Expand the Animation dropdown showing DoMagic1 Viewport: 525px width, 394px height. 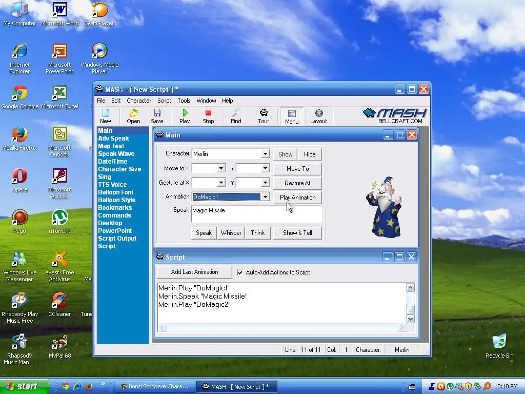pos(265,197)
